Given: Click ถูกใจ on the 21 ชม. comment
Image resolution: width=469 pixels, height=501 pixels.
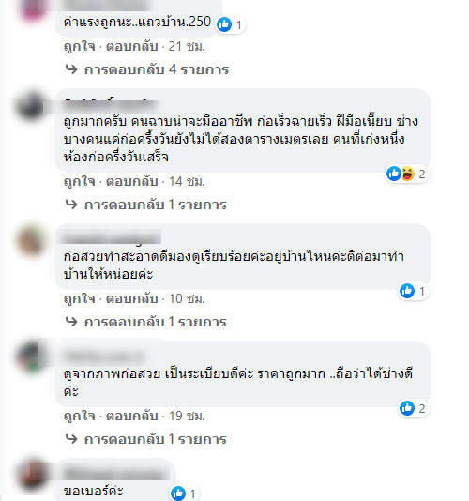Looking at the screenshot, I should tap(79, 47).
